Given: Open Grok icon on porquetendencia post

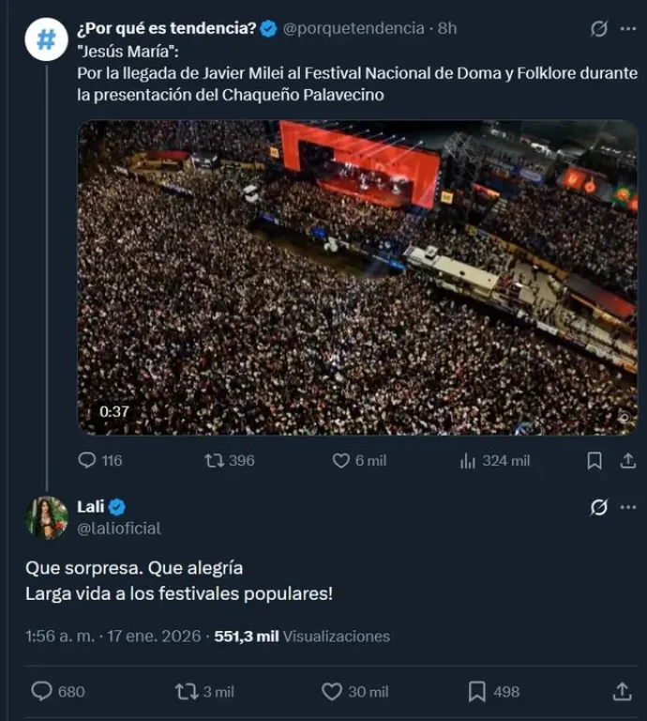Looking at the screenshot, I should [598, 29].
